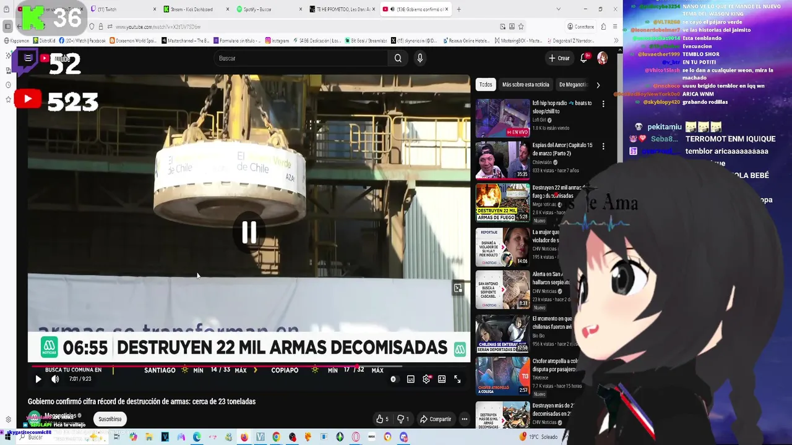Viewport: 792px width, 445px height.
Task: Start voice search with the microphone icon
Action: 420,58
